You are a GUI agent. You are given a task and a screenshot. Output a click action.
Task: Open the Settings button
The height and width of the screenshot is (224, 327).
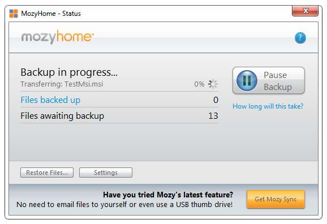pos(106,173)
